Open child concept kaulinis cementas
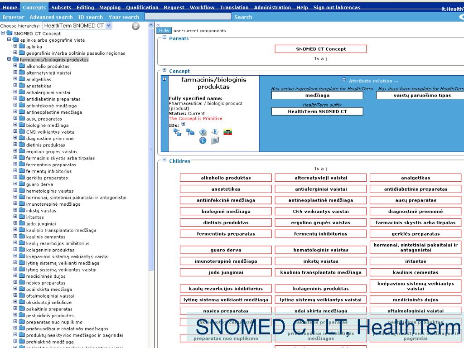 tap(416, 272)
